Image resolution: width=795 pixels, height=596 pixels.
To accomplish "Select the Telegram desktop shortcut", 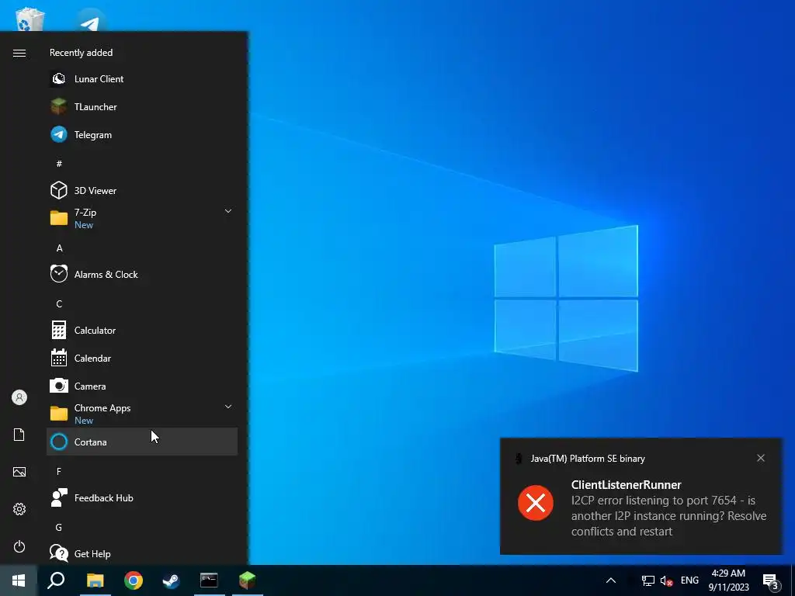I will point(90,20).
